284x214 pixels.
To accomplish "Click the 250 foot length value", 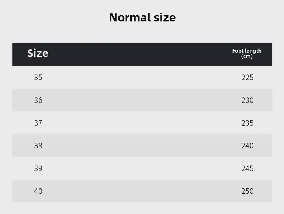I will pyautogui.click(x=247, y=191).
